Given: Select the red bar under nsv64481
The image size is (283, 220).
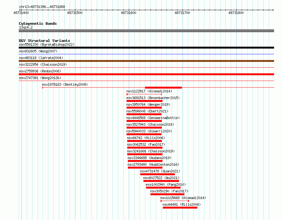Looking at the screenshot, I should click(x=180, y=208).
